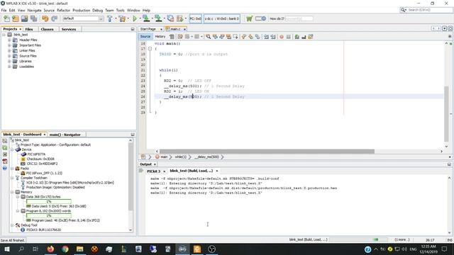Open Chrome from the taskbar

tap(65, 249)
